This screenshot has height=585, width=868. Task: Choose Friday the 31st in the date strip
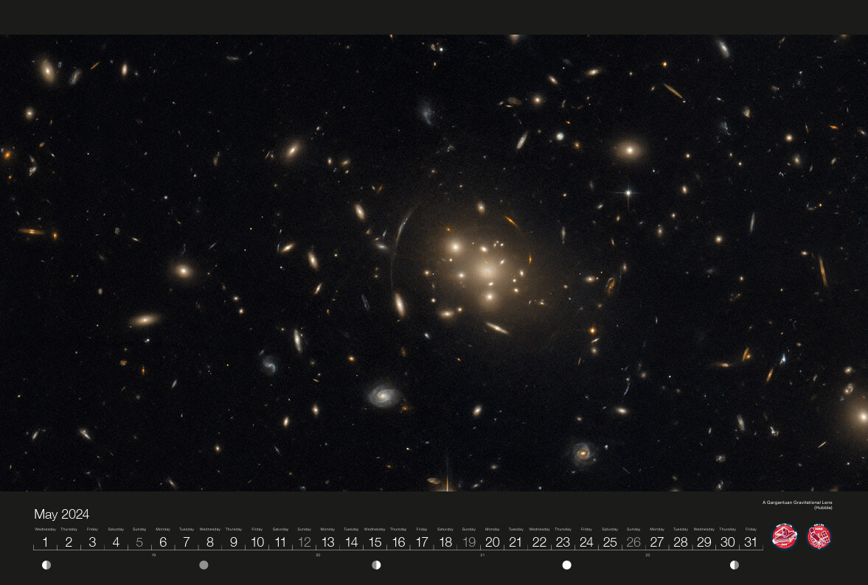[751, 542]
